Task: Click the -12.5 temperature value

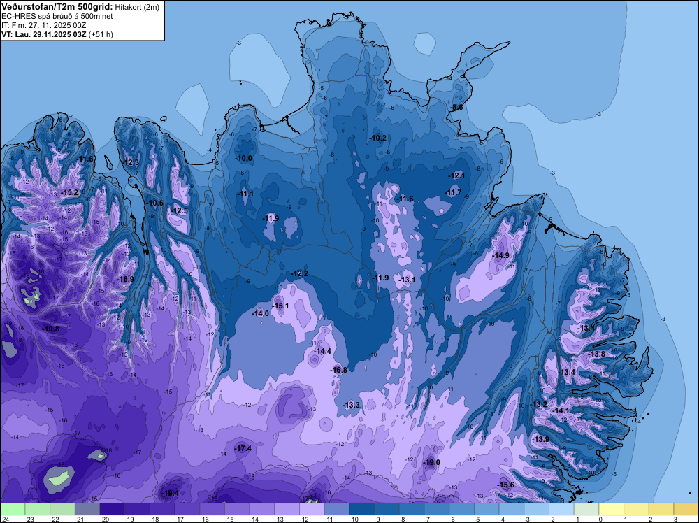Action: [180, 210]
